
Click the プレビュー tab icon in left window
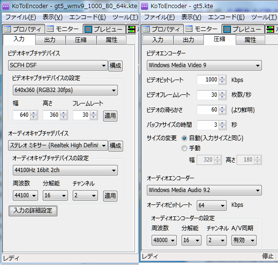pos(88,29)
